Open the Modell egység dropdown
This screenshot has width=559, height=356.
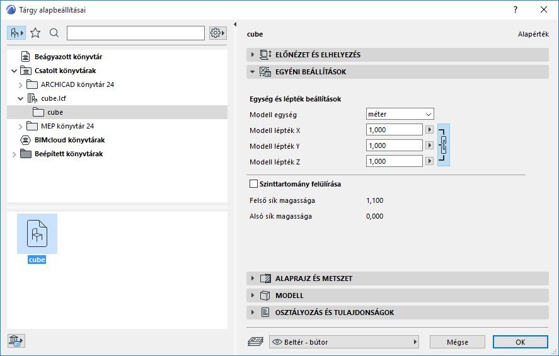400,114
